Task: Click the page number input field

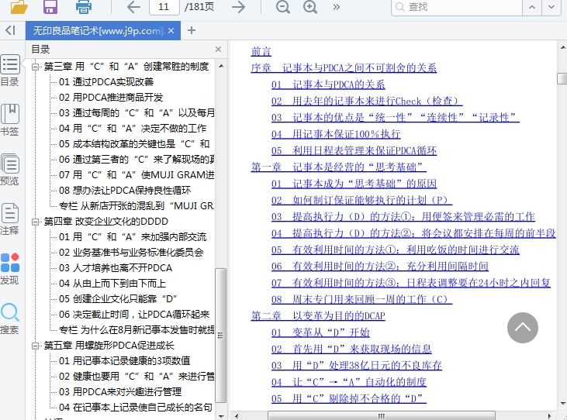Action: [164, 7]
